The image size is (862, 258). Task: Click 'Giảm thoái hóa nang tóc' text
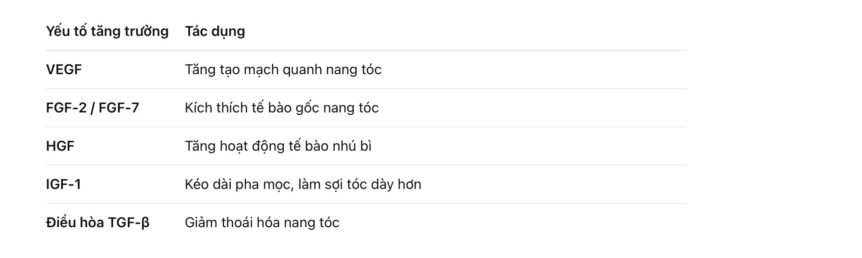[x=262, y=223]
